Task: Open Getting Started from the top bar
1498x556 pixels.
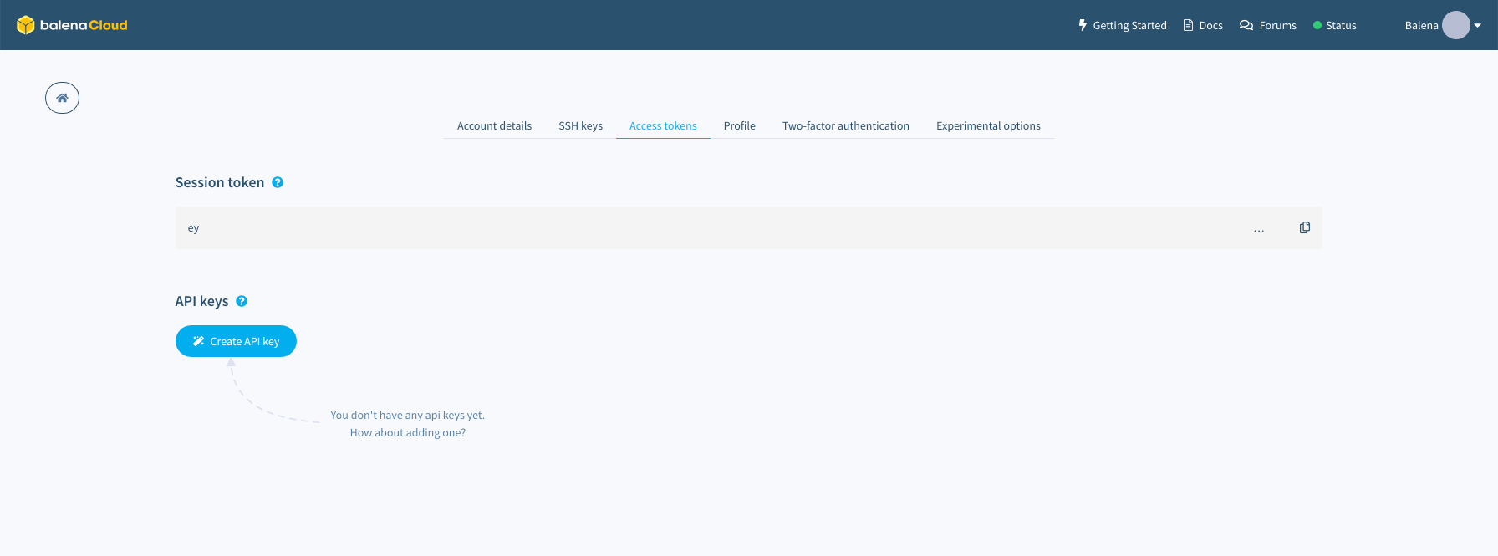Action: click(x=1122, y=25)
